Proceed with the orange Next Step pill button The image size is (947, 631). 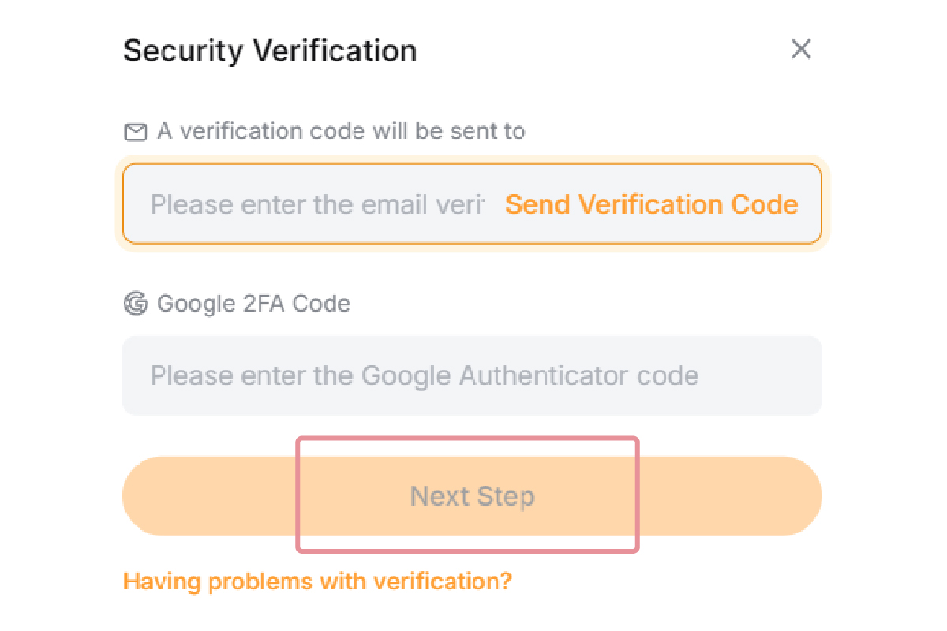[472, 496]
